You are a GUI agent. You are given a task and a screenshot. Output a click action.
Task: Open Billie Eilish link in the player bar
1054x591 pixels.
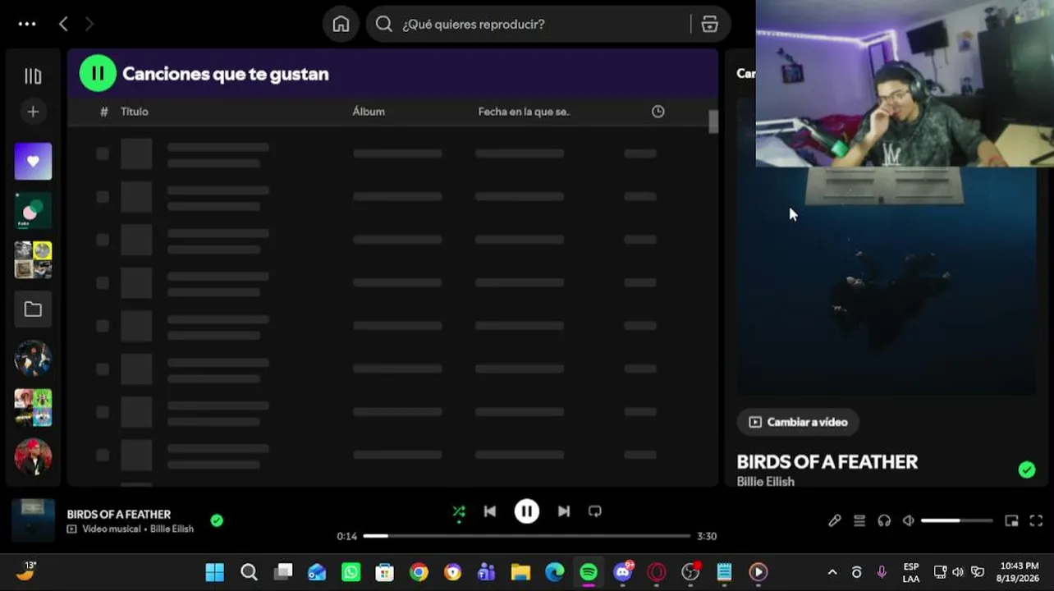tap(172, 529)
